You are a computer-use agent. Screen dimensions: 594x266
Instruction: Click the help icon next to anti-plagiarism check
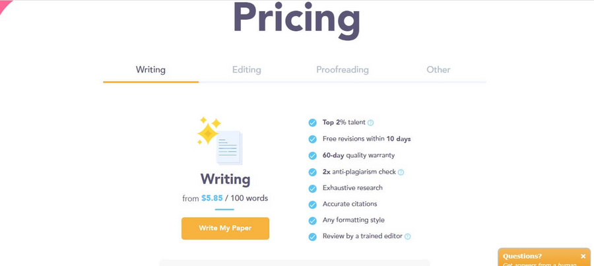401,172
